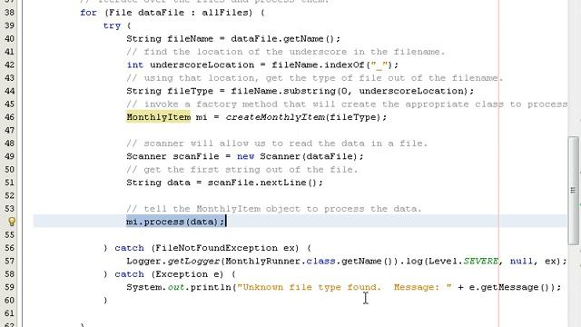The width and height of the screenshot is (581, 327).
Task: Click the 'Level.SEVERE' constant
Action: point(463,261)
